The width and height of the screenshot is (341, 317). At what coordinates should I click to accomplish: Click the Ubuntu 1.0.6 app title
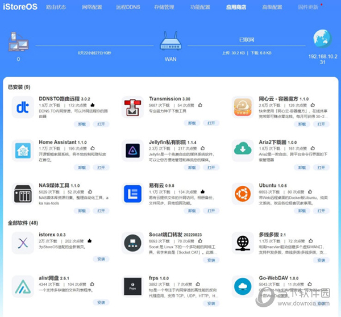(273, 185)
